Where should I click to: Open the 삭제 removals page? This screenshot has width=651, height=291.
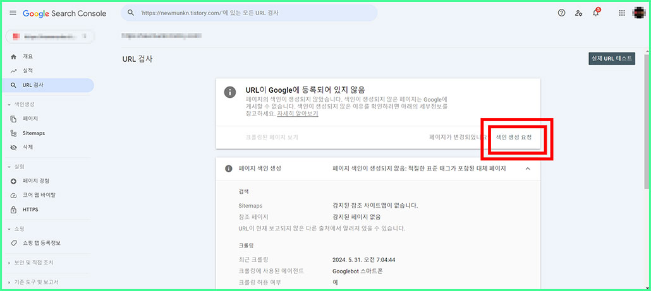pos(27,148)
